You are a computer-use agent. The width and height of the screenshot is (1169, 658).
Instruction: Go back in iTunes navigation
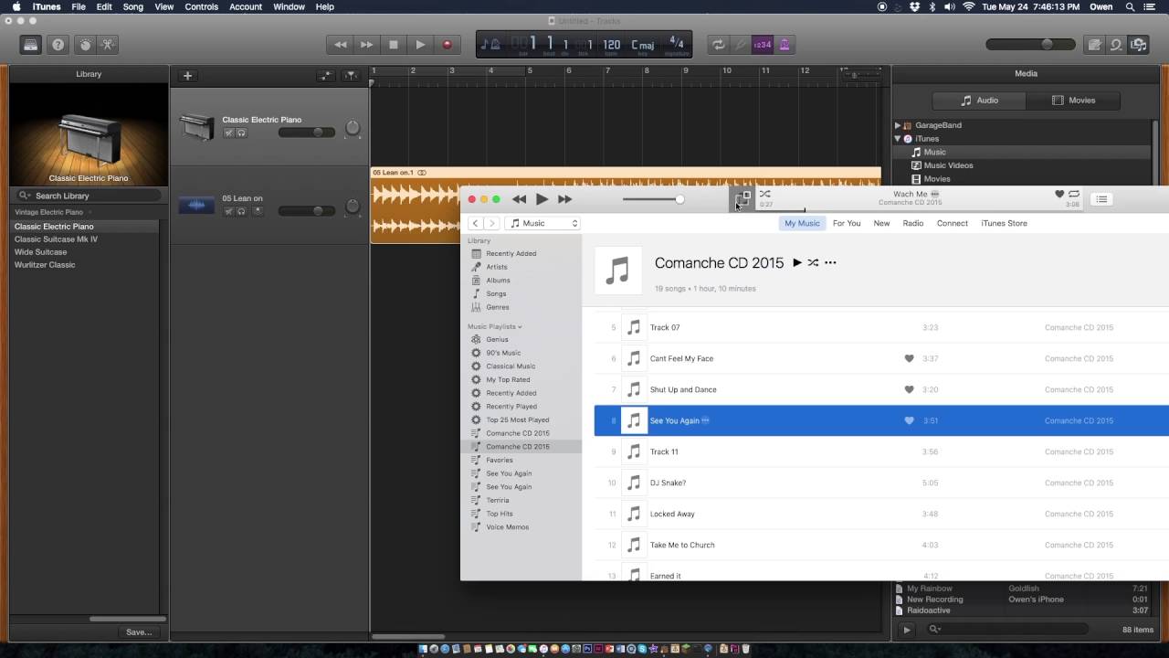click(475, 223)
